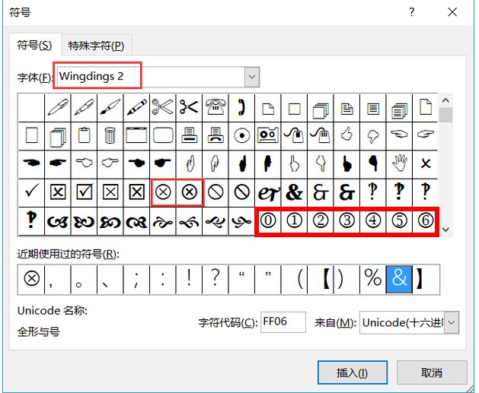Select the circled number 2 symbol

point(320,220)
